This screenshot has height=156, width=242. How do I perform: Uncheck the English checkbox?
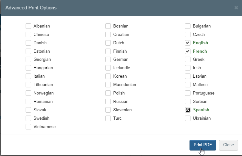click(x=188, y=43)
